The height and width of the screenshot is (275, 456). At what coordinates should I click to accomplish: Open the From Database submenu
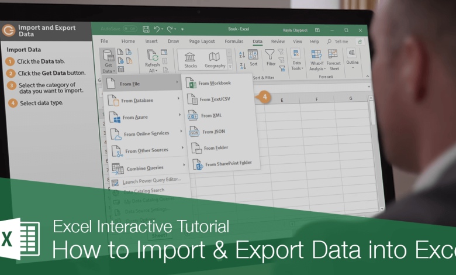[143, 100]
